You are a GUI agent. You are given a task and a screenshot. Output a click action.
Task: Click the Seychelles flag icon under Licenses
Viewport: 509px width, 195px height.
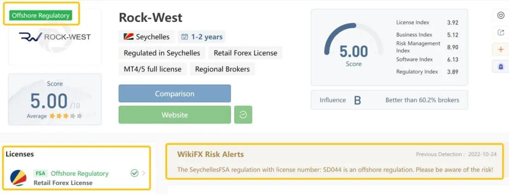pyautogui.click(x=18, y=178)
